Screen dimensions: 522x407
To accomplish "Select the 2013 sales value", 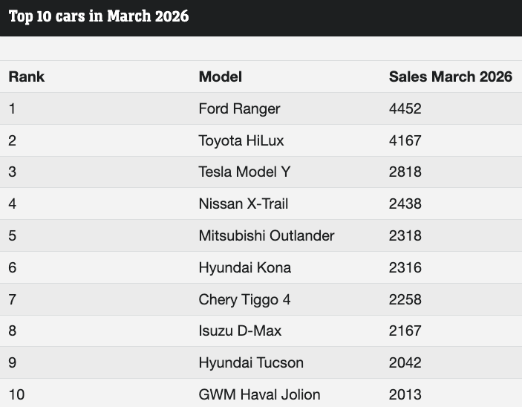I will coord(405,394).
